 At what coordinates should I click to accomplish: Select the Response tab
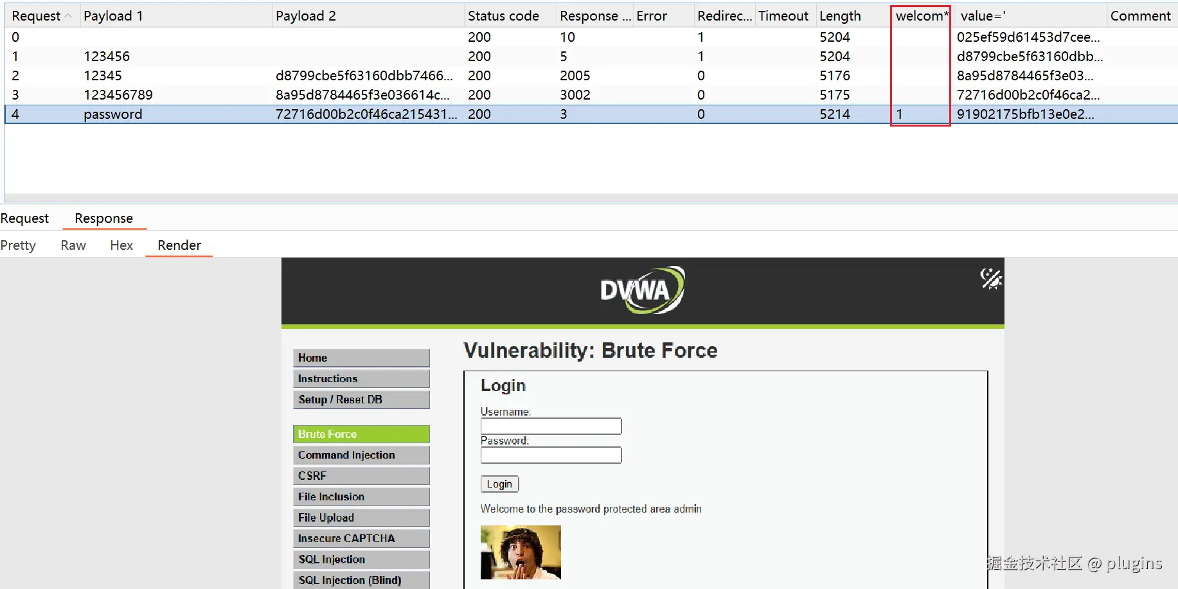[104, 218]
